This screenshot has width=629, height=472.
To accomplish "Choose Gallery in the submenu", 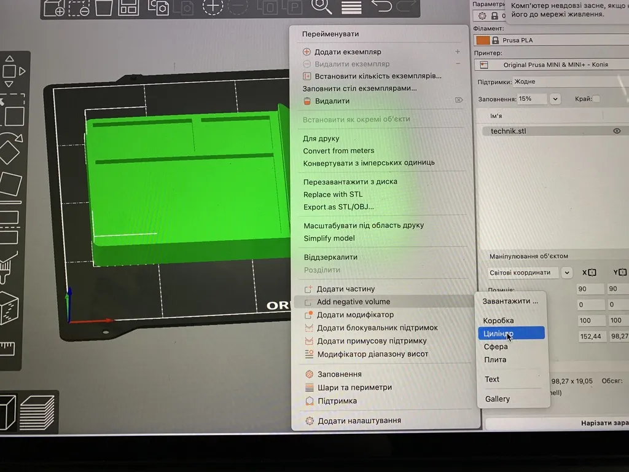I will pos(498,399).
